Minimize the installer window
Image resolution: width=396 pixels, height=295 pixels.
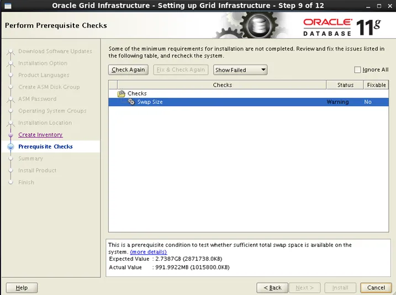tap(368, 6)
